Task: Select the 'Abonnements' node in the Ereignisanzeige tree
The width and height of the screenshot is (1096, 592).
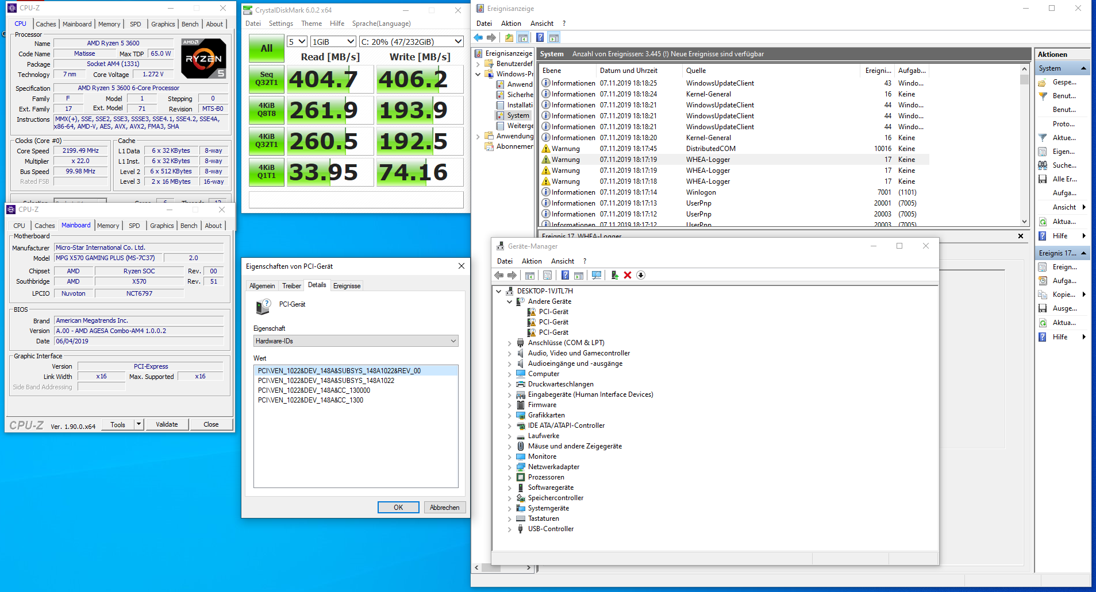Action: [515, 146]
